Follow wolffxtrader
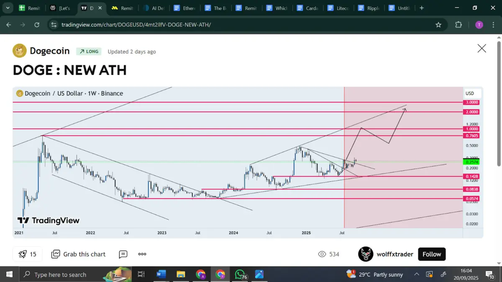This screenshot has height=282, width=502. click(432, 254)
